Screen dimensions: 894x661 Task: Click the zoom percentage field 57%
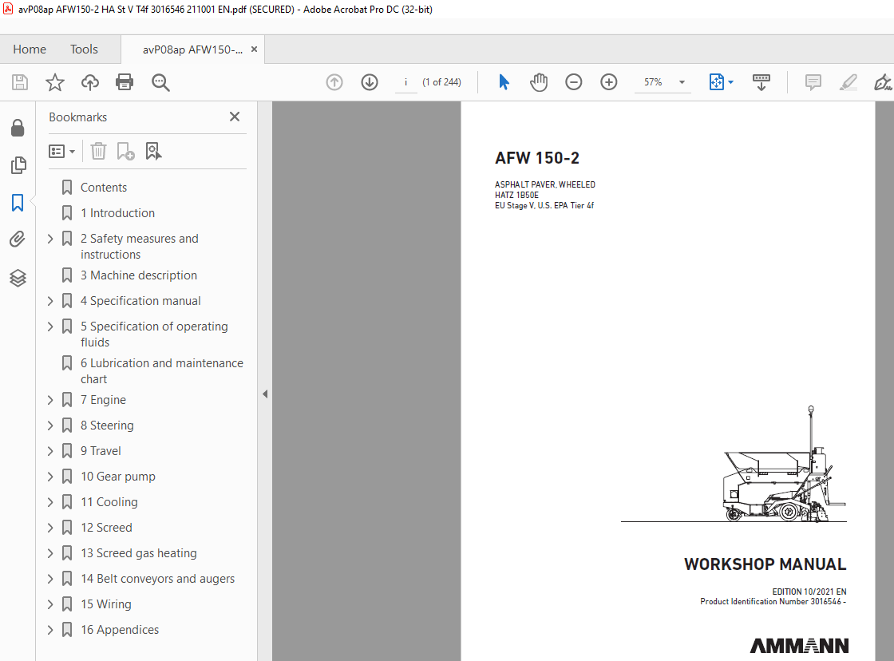point(654,82)
